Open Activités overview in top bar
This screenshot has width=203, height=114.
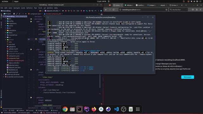(5, 1)
